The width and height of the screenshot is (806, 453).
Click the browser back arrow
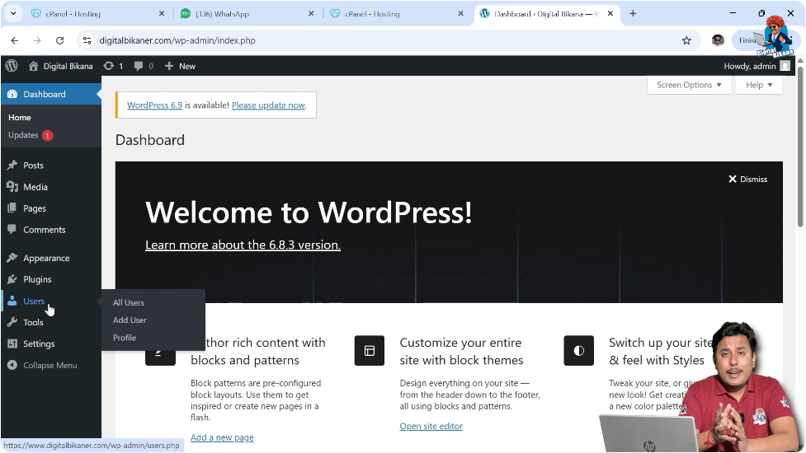pyautogui.click(x=15, y=40)
